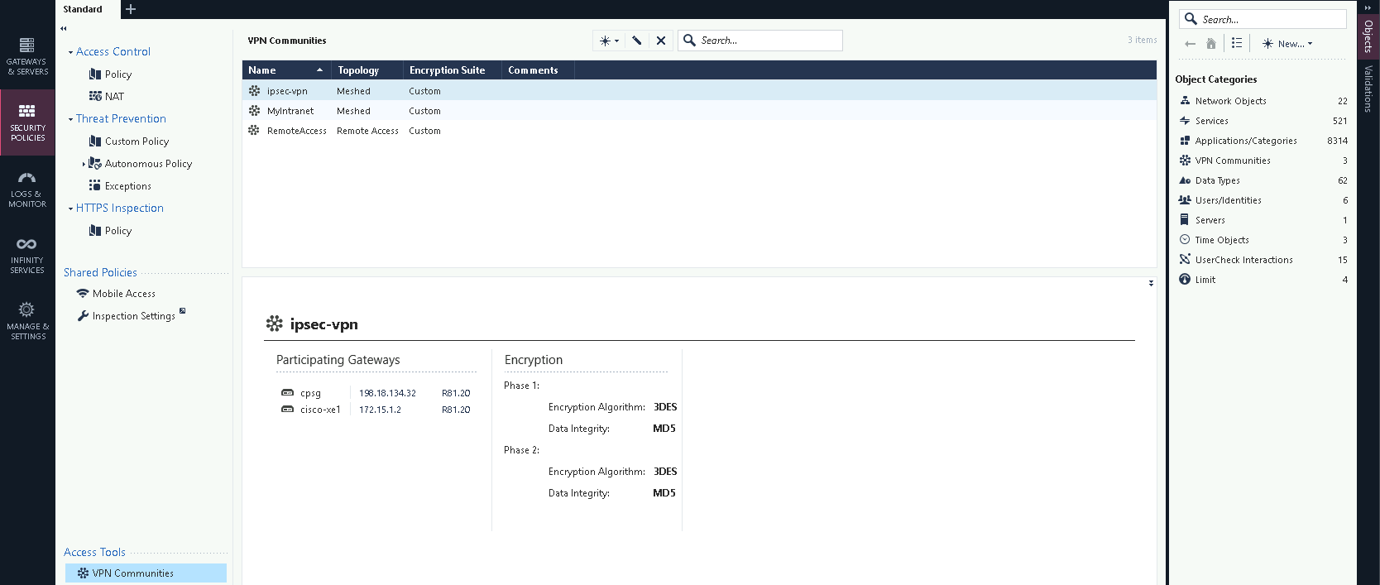Screen dimensions: 1380x585
Task: Add a new policy tab with plus
Action: click(131, 9)
